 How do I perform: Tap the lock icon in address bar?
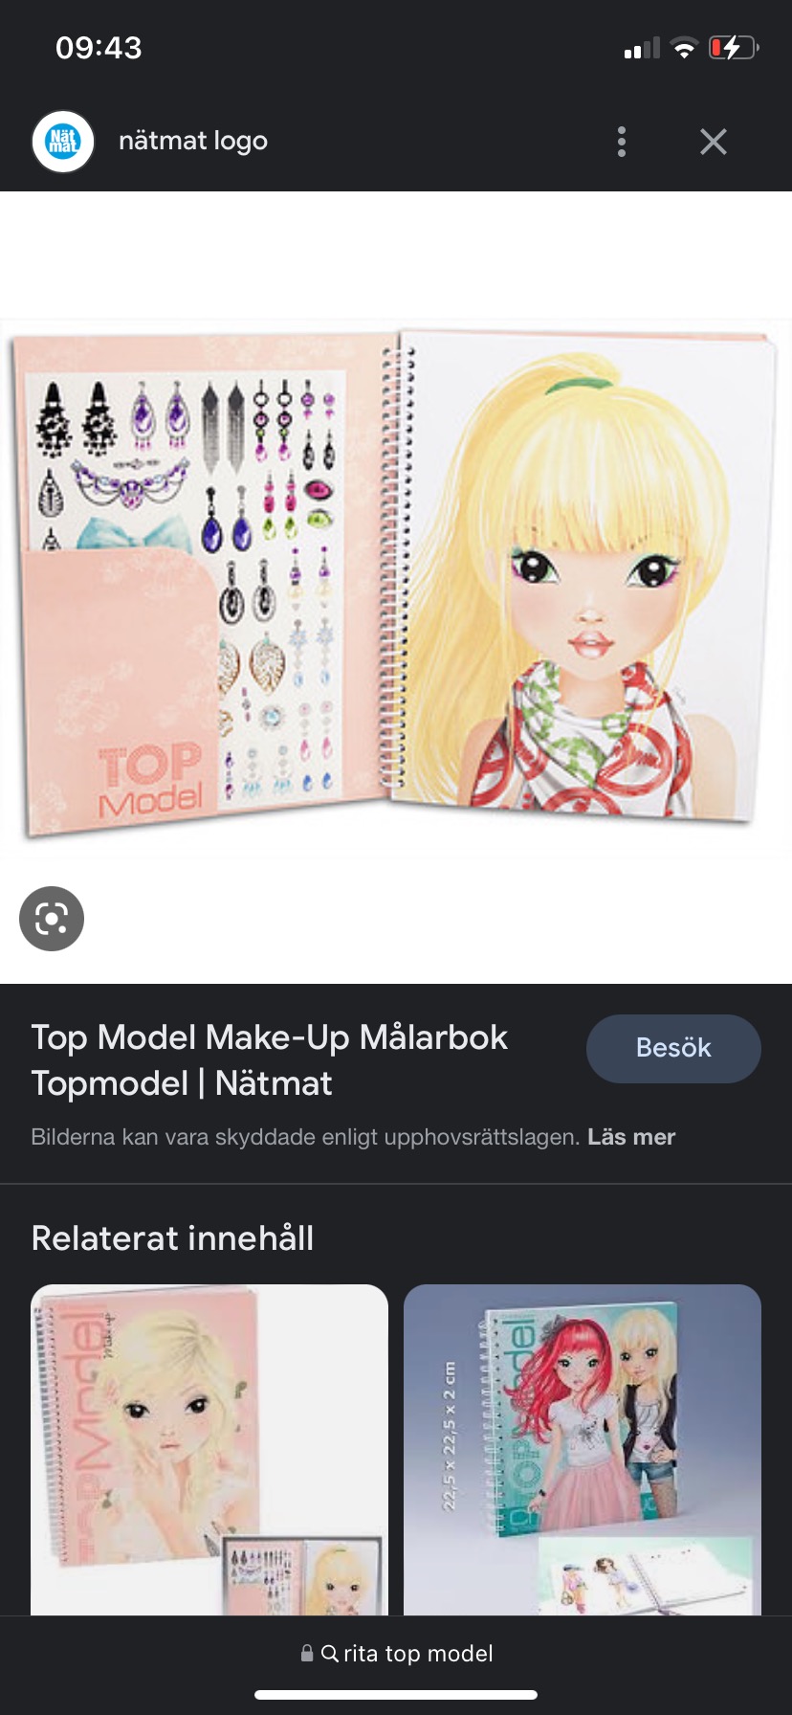pos(307,1653)
